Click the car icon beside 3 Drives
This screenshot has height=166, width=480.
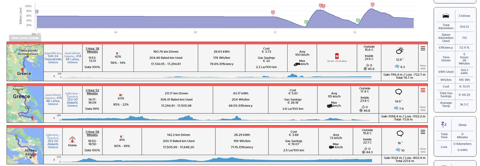446,16
